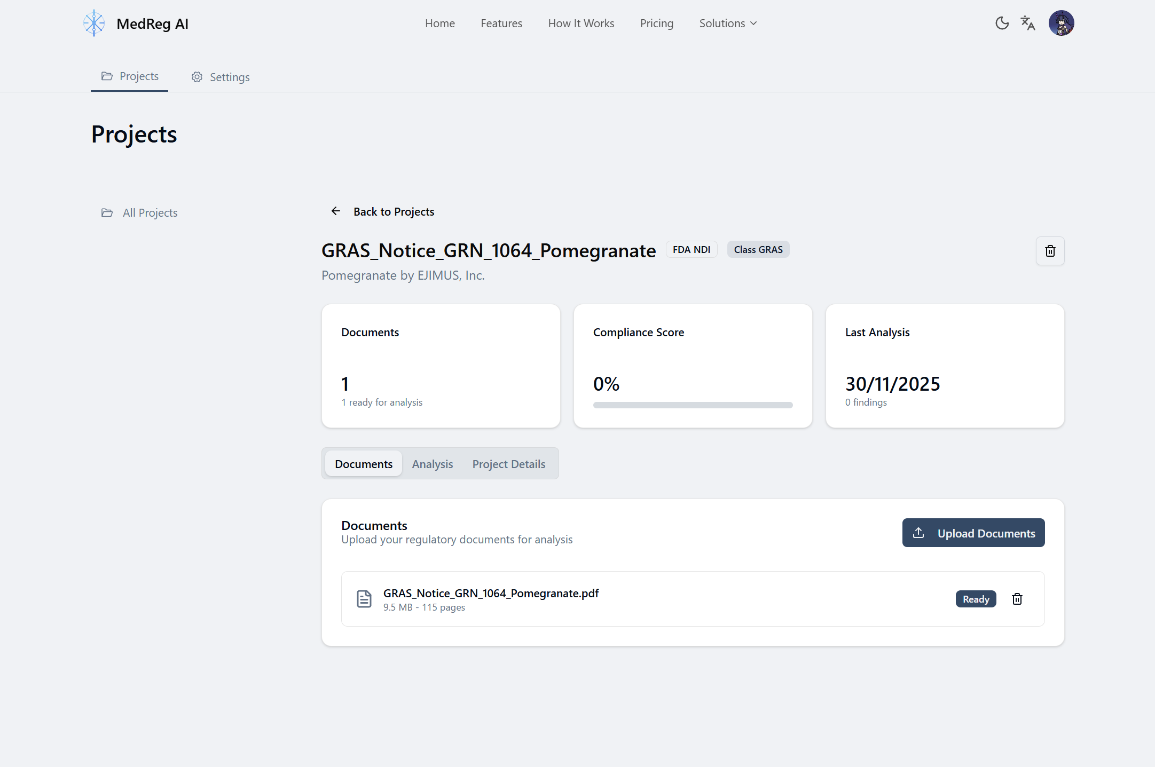Image resolution: width=1155 pixels, height=767 pixels.
Task: Switch to the Analysis tab
Action: click(432, 464)
